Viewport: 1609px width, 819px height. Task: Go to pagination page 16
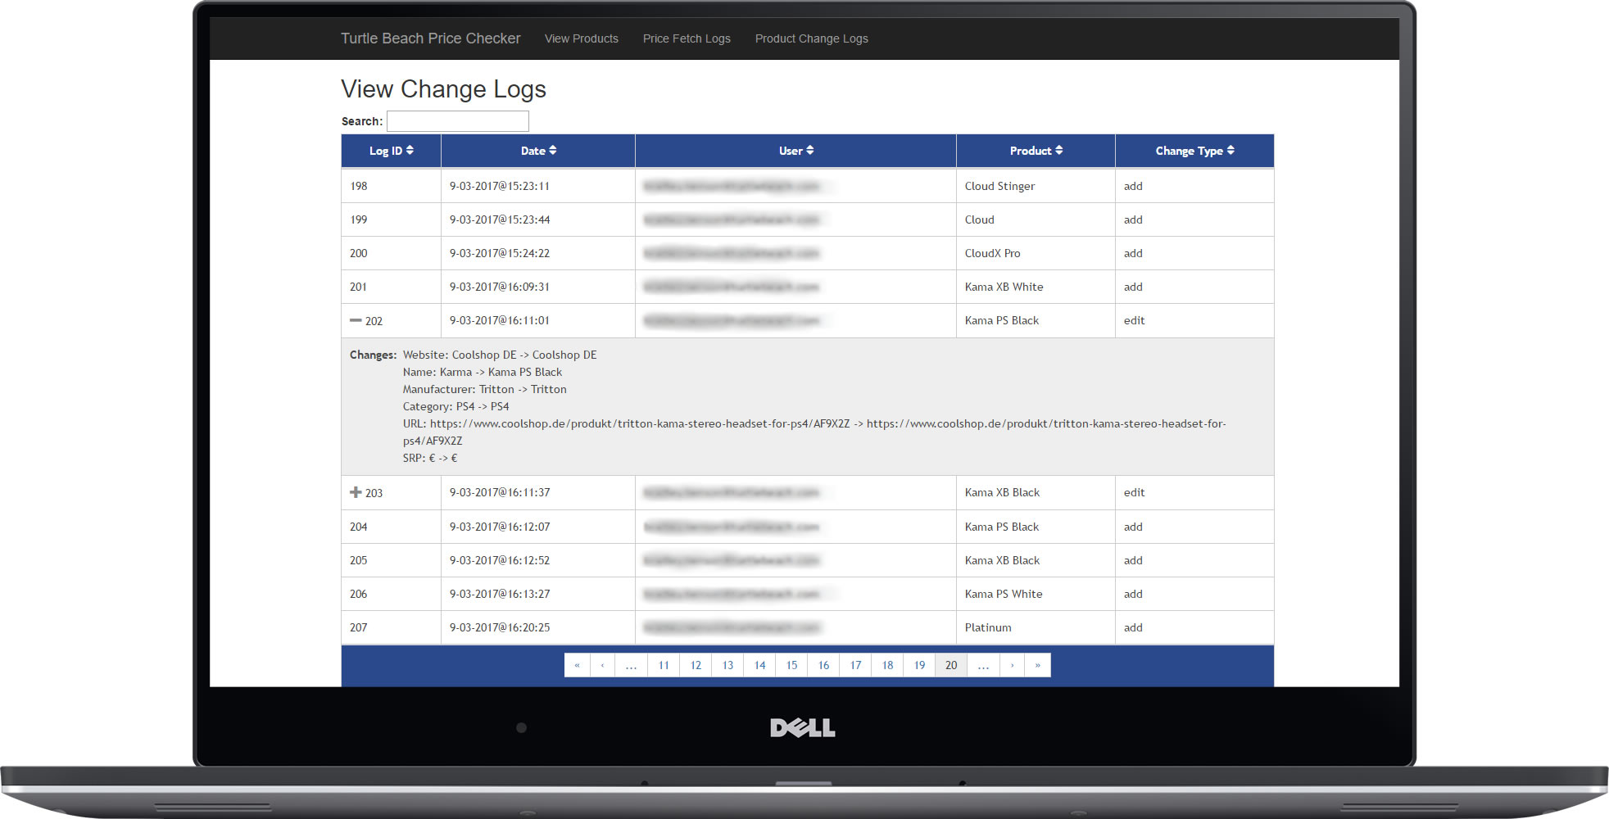(823, 665)
